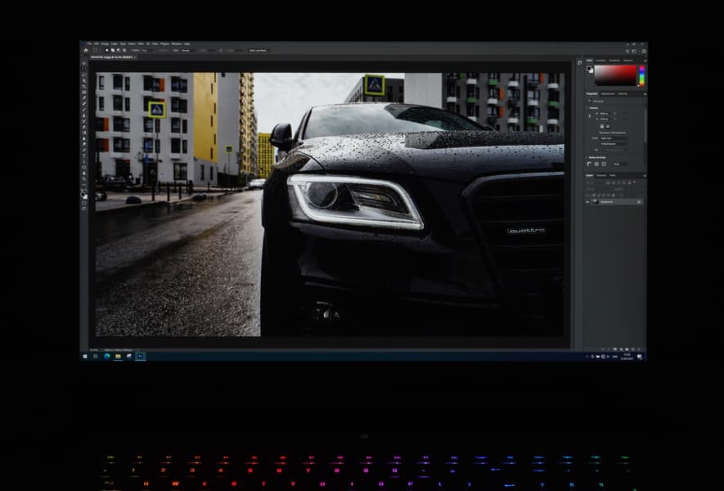The image size is (724, 491).
Task: Switch to the Swatches tab
Action: pyautogui.click(x=601, y=61)
